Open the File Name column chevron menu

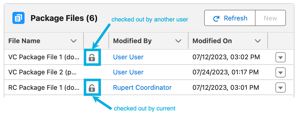tap(74, 41)
